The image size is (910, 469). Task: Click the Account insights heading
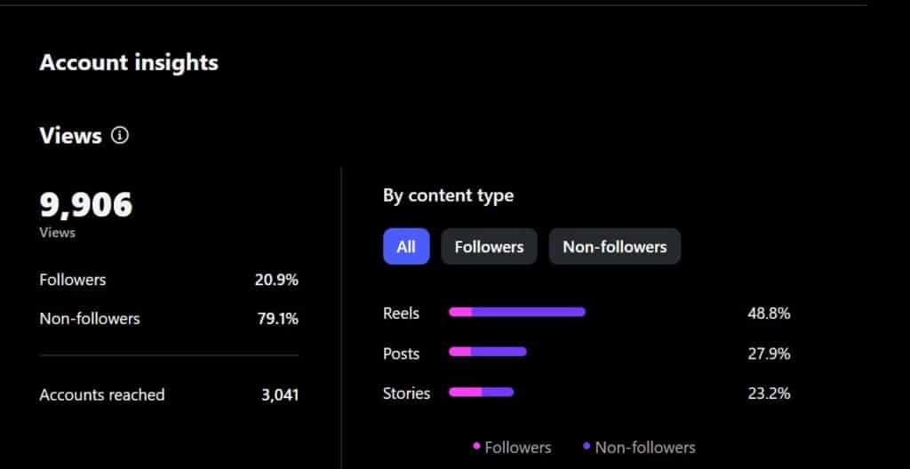pyautogui.click(x=129, y=63)
